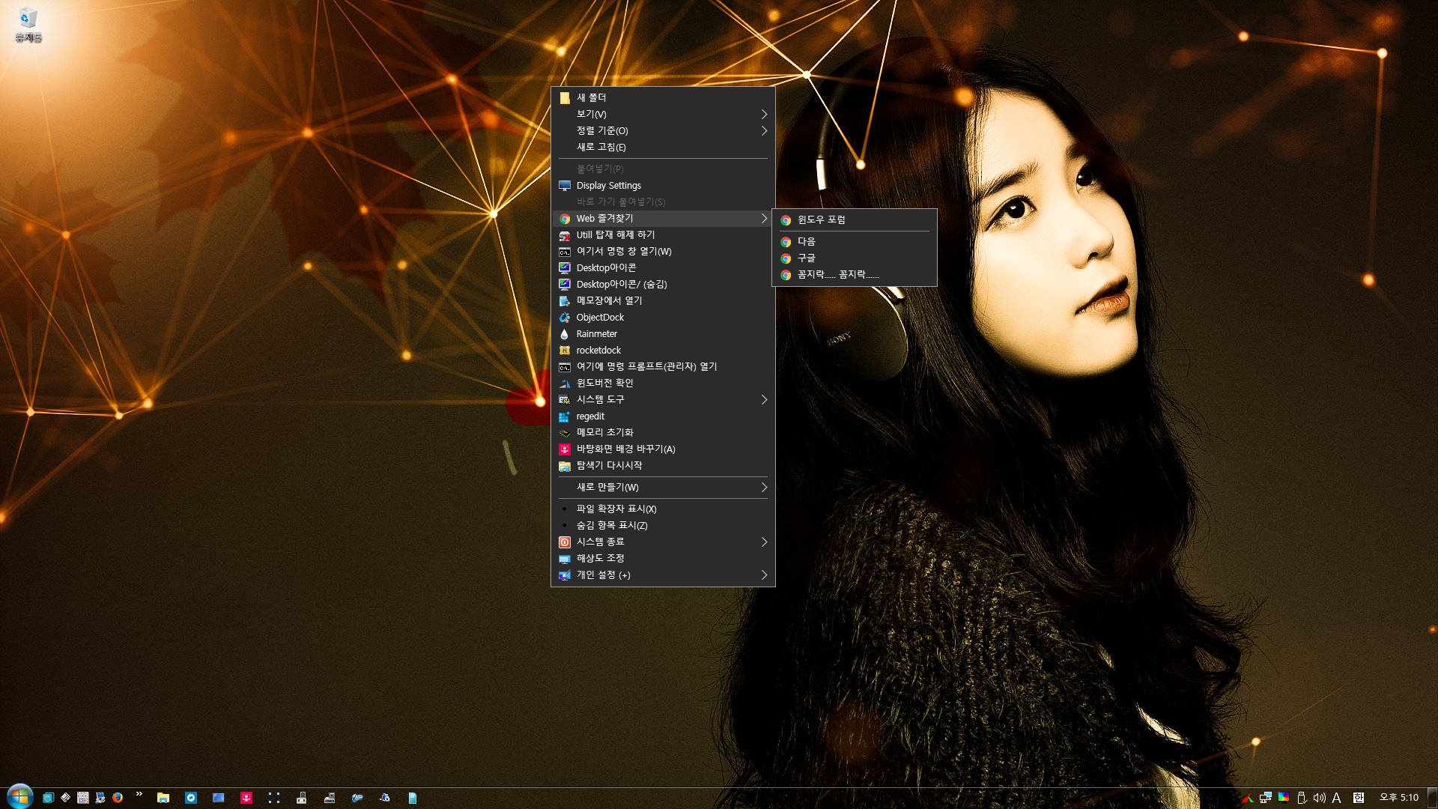Choose 새로 고침(E) from the menu
The width and height of the screenshot is (1438, 809).
pos(663,147)
